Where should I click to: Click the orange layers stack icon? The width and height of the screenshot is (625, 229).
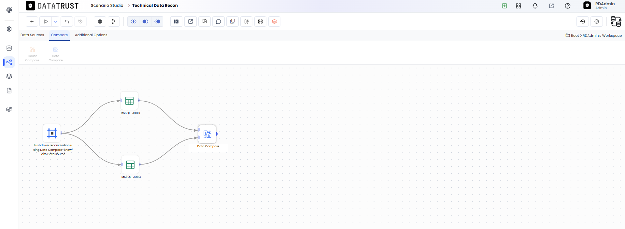point(274,21)
